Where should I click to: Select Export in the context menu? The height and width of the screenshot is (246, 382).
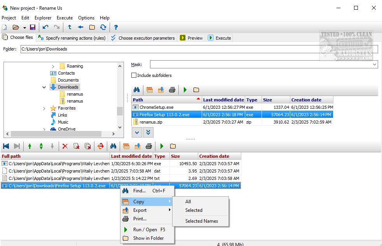[x=140, y=210]
